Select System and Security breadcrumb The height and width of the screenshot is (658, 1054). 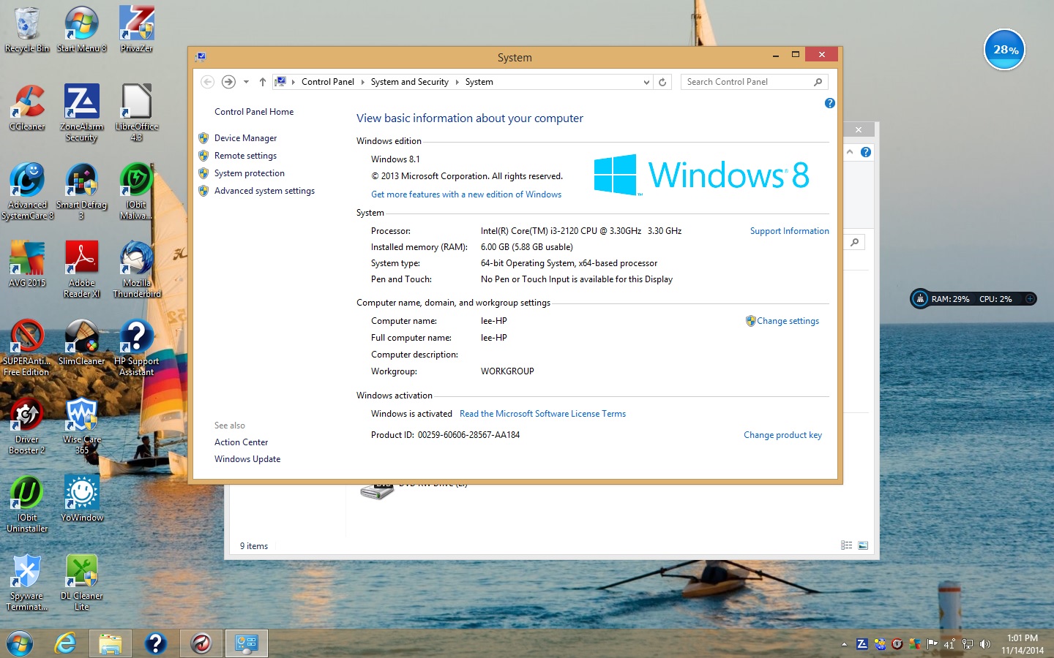click(409, 82)
